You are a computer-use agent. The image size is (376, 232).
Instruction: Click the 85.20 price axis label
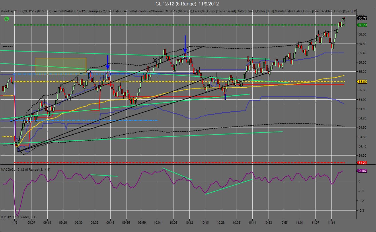click(363, 72)
